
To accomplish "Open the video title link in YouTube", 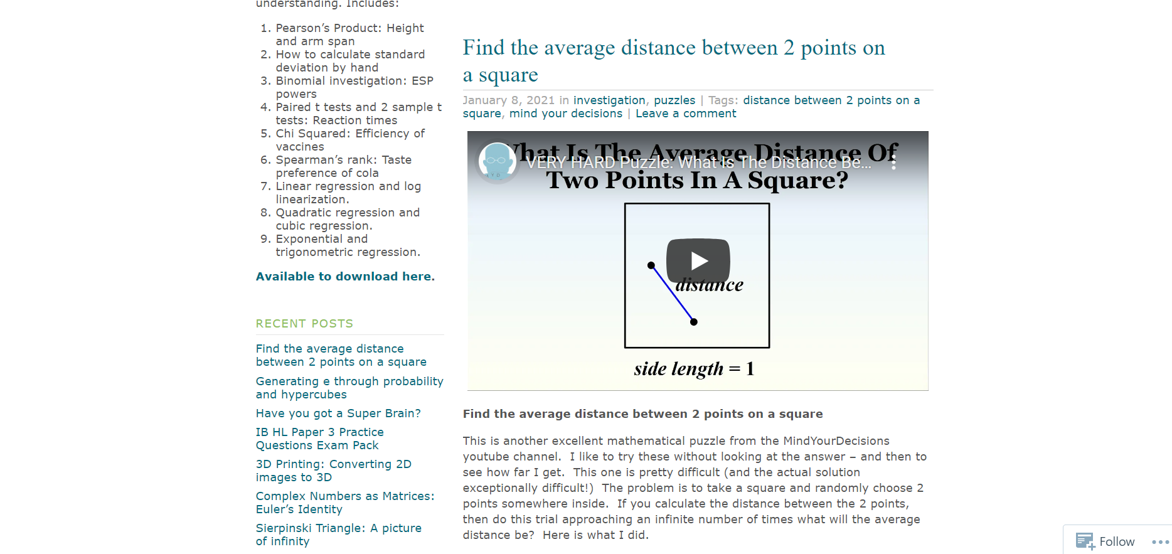I will pyautogui.click(x=698, y=162).
